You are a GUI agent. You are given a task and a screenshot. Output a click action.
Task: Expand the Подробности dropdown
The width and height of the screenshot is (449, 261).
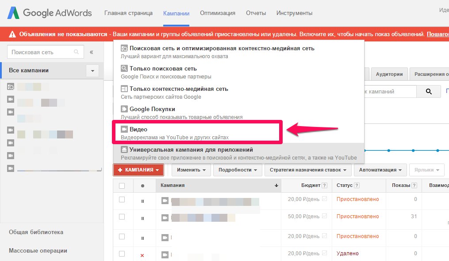pyautogui.click(x=238, y=170)
